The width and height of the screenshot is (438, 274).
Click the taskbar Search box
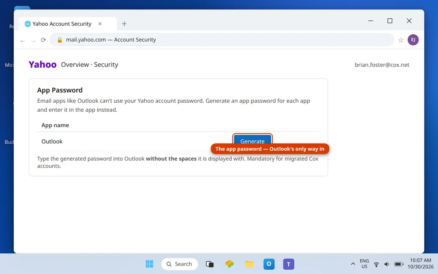179,264
